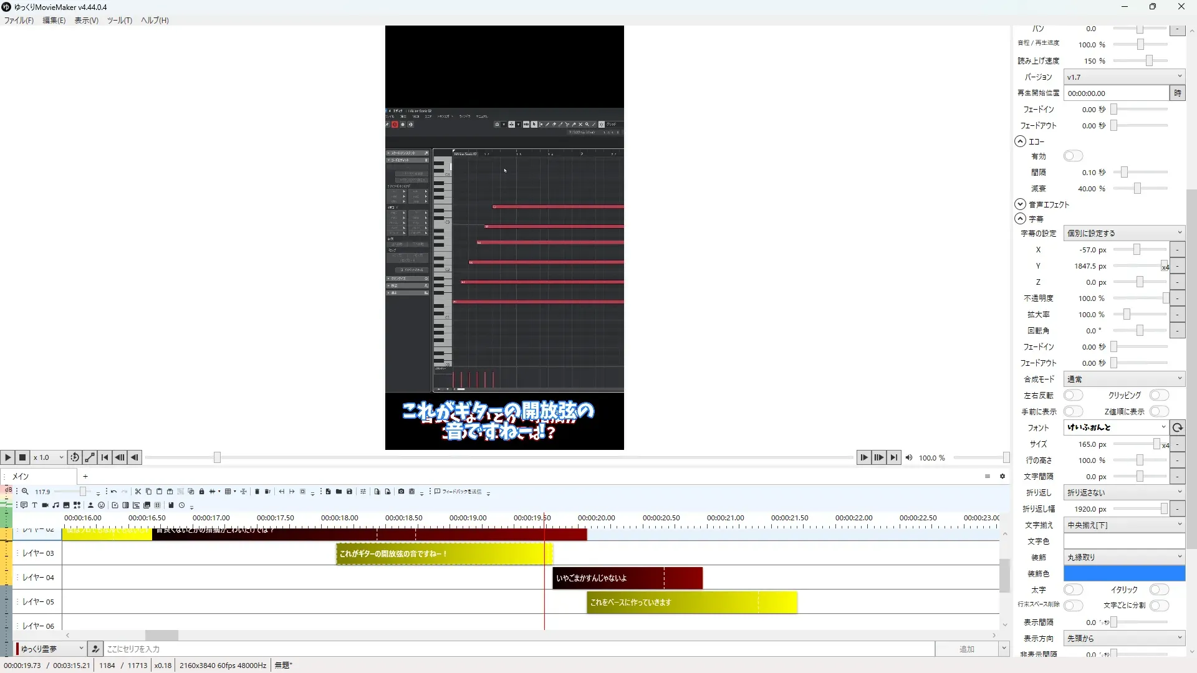
Task: Open the フォント font dropdown
Action: 1116,427
